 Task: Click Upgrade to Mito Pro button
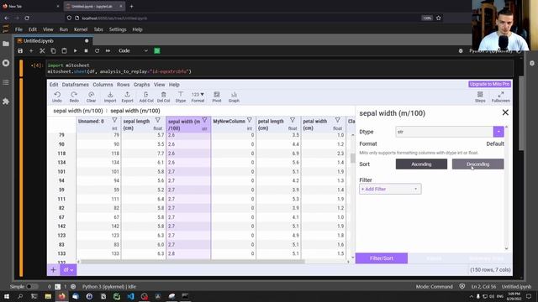(x=489, y=84)
